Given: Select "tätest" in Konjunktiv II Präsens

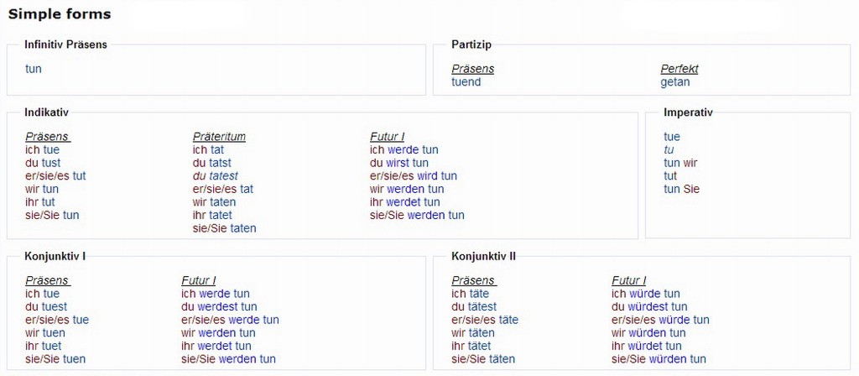Looking at the screenshot, I should pos(482,307).
